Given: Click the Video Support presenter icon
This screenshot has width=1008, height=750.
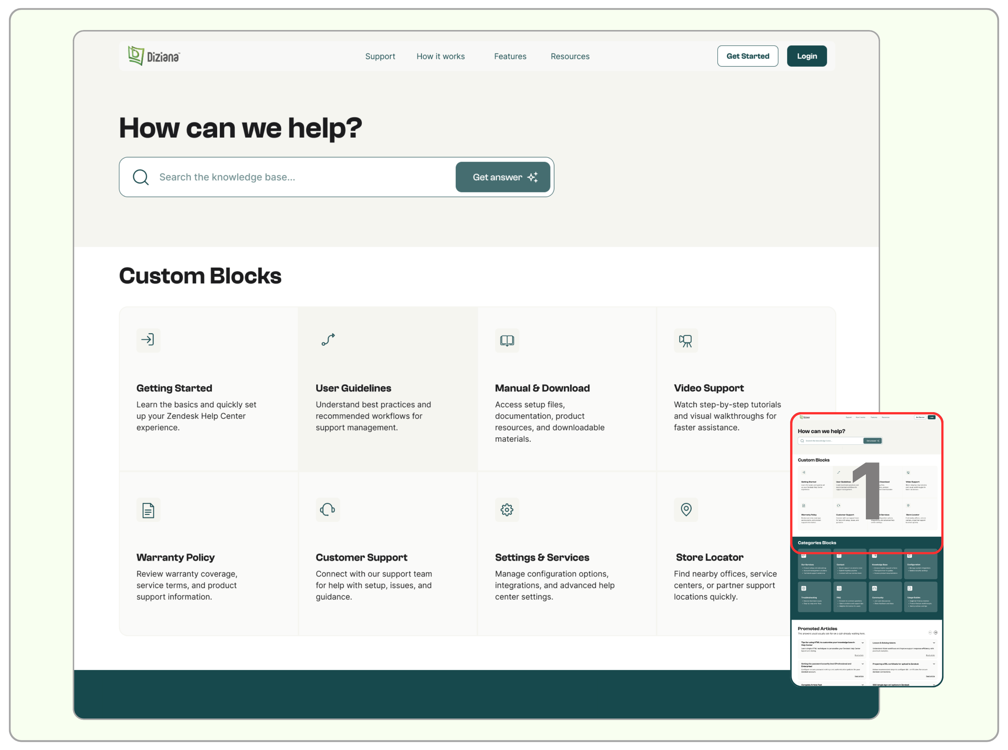Looking at the screenshot, I should pos(685,340).
